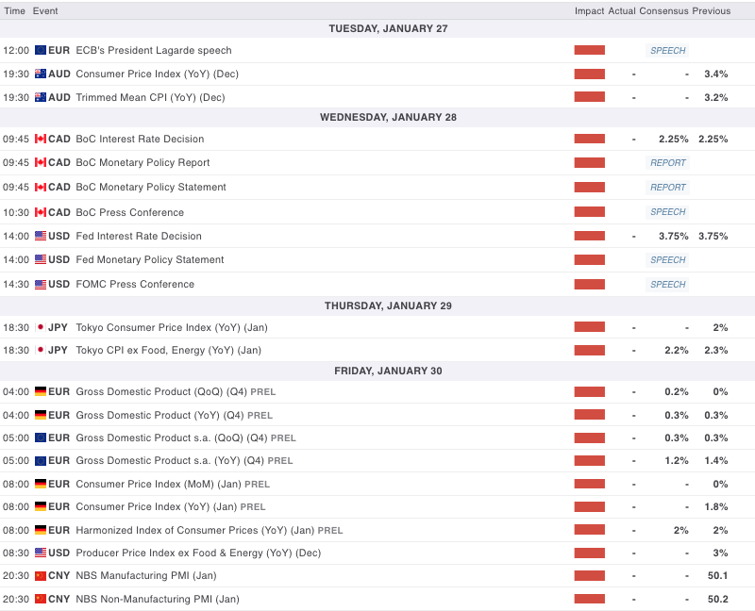Viewport: 755px width, 611px height.
Task: Open the REPORT link for BoC Monetary Policy Statement
Action: click(x=667, y=187)
